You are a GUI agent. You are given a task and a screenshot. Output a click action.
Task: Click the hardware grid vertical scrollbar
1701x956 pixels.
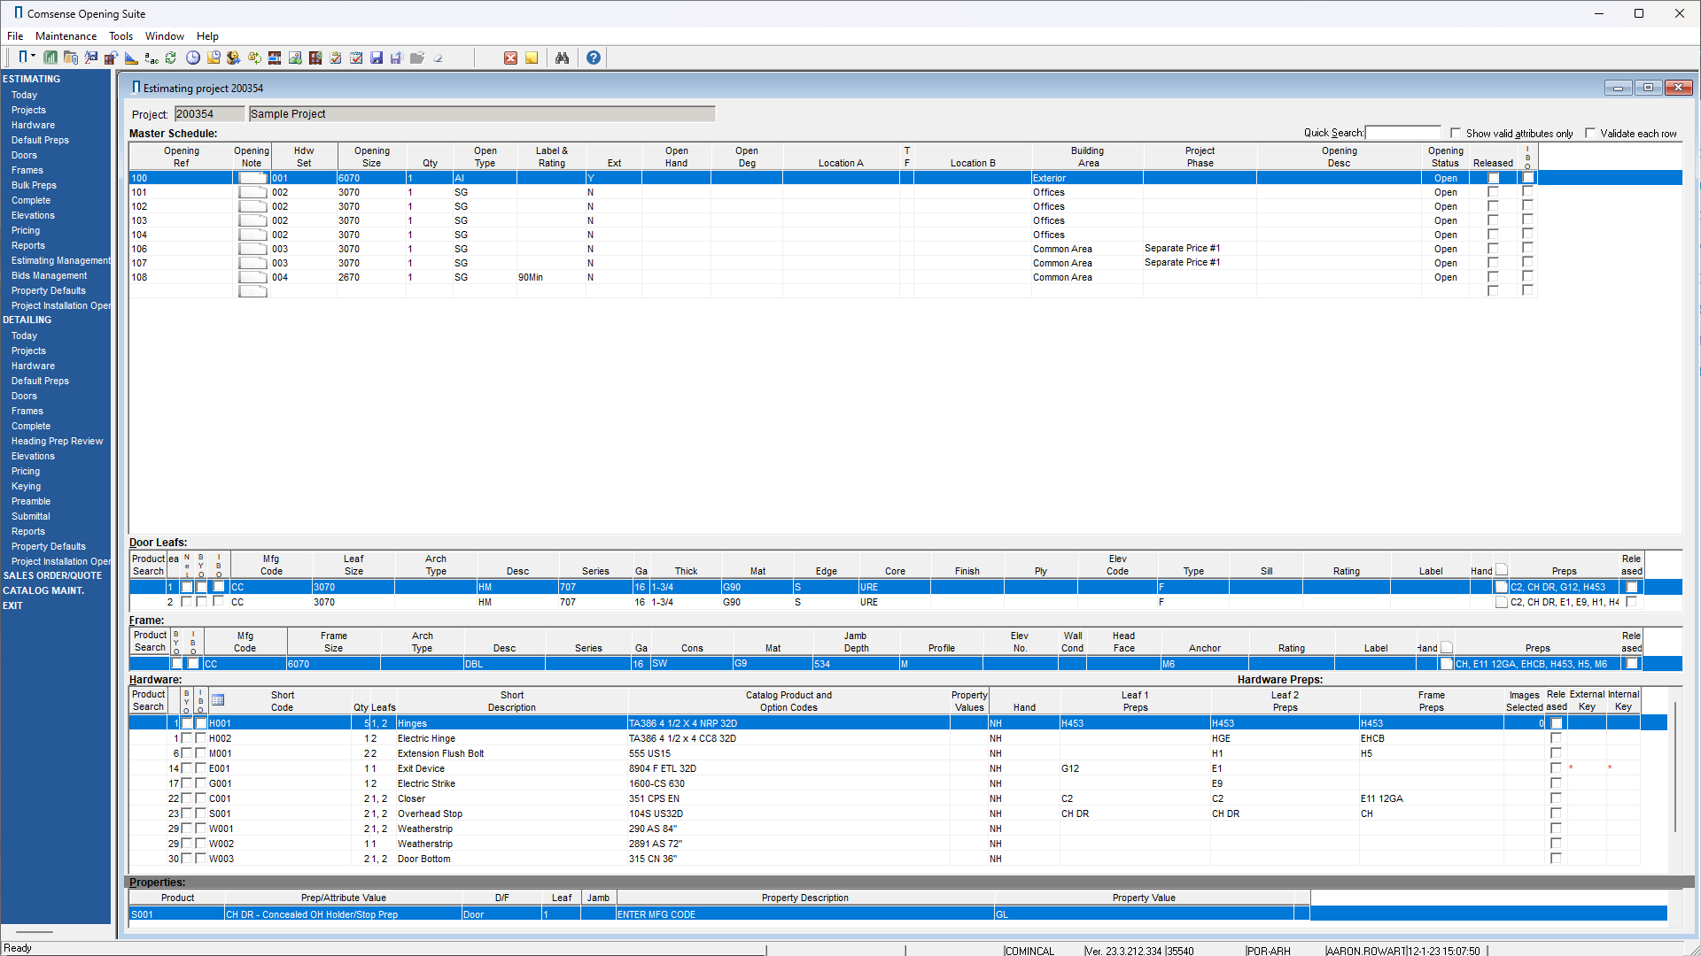tap(1674, 767)
